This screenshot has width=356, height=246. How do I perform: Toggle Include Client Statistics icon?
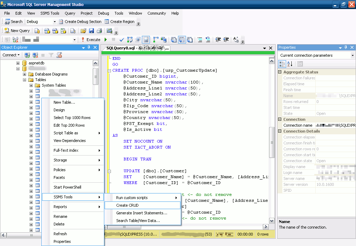pyautogui.click(x=163, y=40)
